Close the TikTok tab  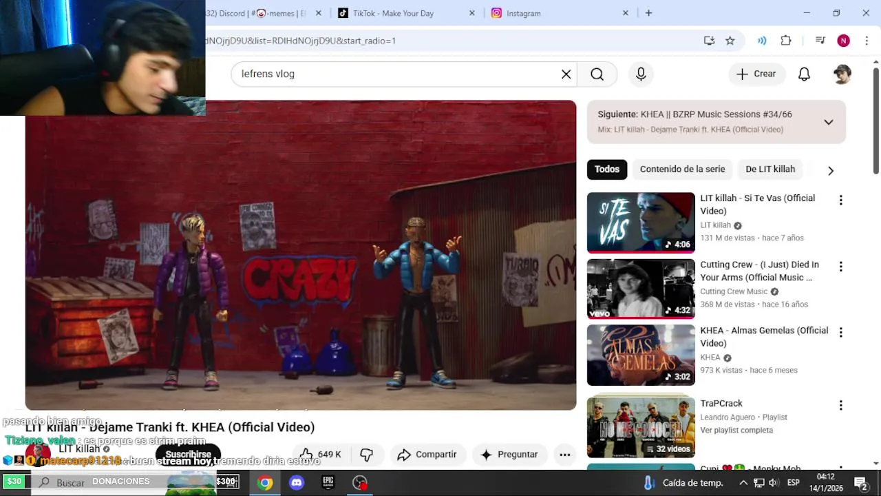coord(471,13)
